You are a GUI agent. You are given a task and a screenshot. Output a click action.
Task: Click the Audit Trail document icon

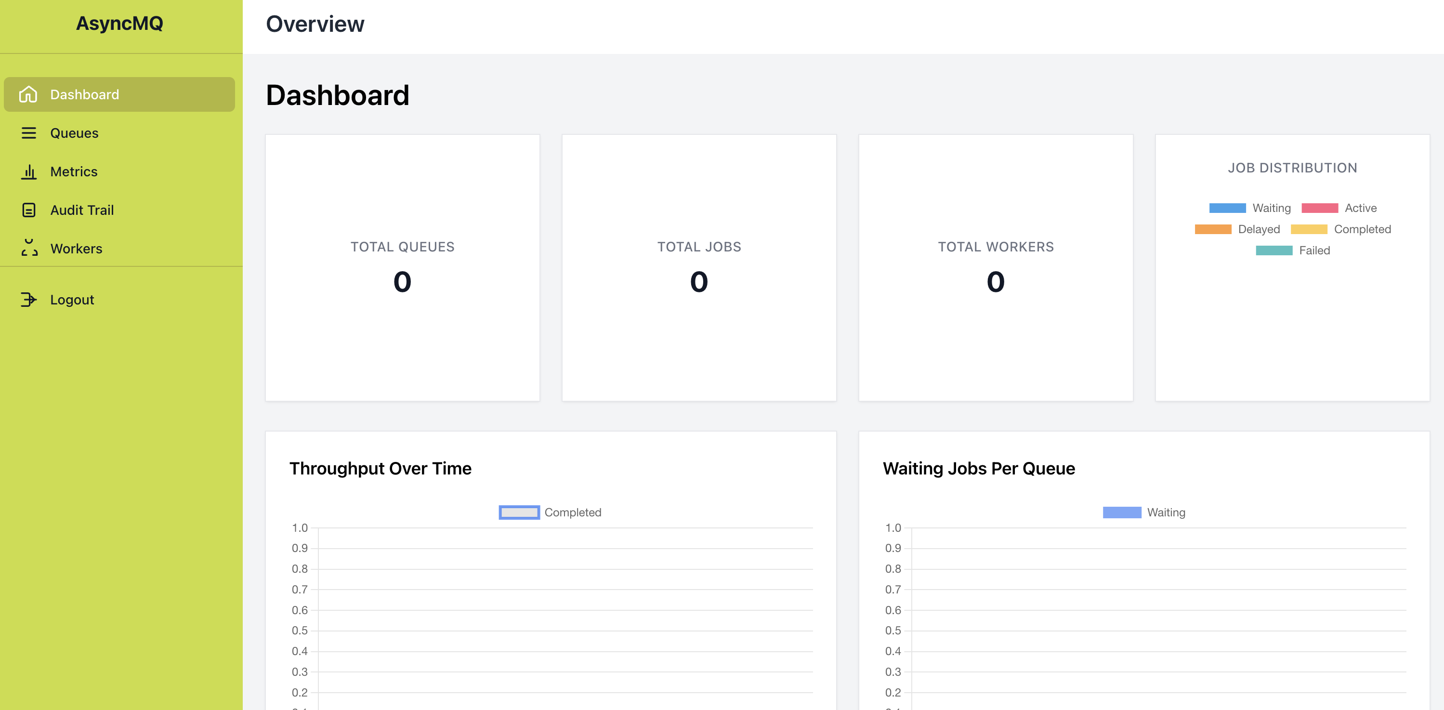coord(28,210)
